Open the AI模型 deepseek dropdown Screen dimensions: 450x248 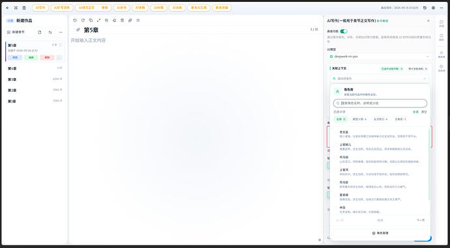(x=380, y=57)
